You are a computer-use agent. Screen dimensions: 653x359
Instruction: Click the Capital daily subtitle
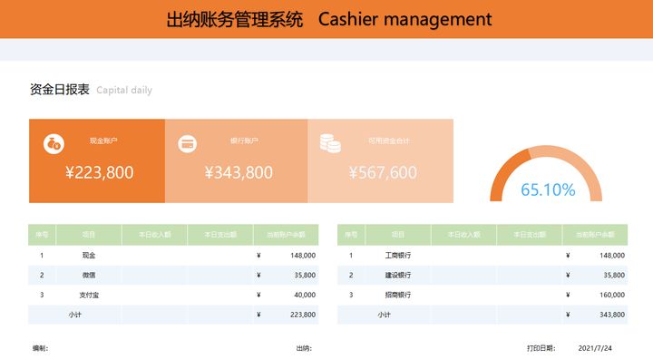pyautogui.click(x=124, y=90)
